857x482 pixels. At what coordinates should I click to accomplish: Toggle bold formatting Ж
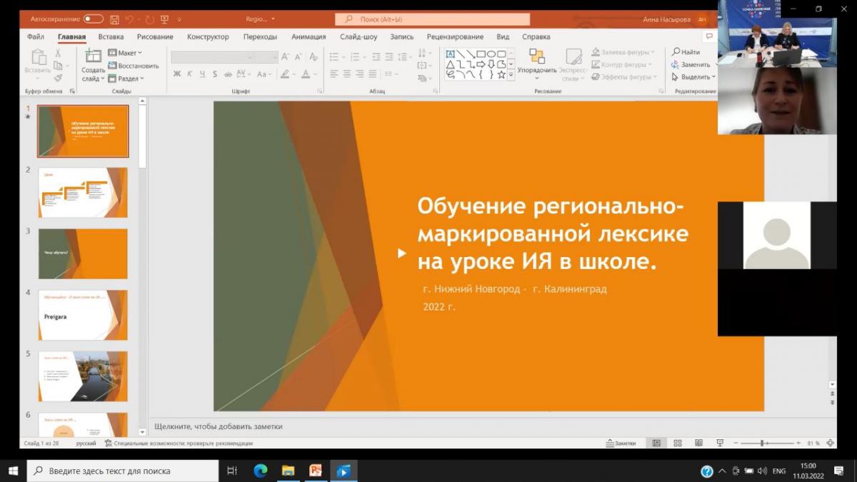[177, 74]
